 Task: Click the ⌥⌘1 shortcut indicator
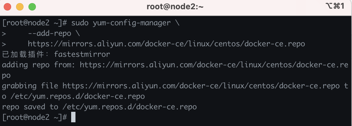335,6
